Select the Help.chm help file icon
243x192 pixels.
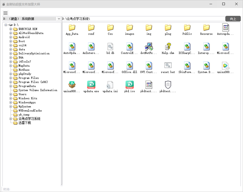[168, 47]
